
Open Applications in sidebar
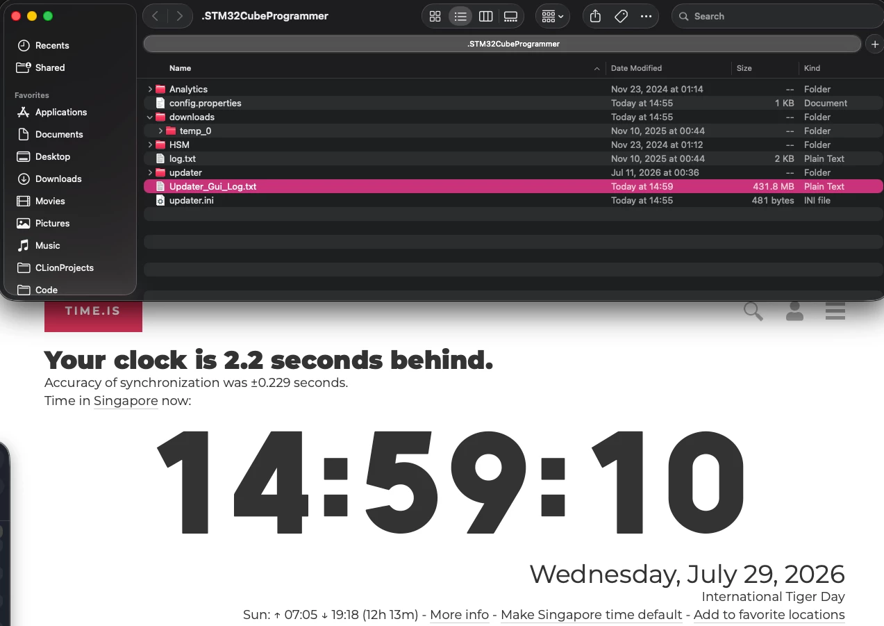61,112
